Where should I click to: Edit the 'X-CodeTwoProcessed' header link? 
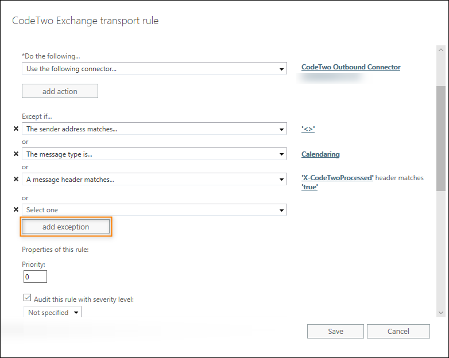(x=337, y=178)
